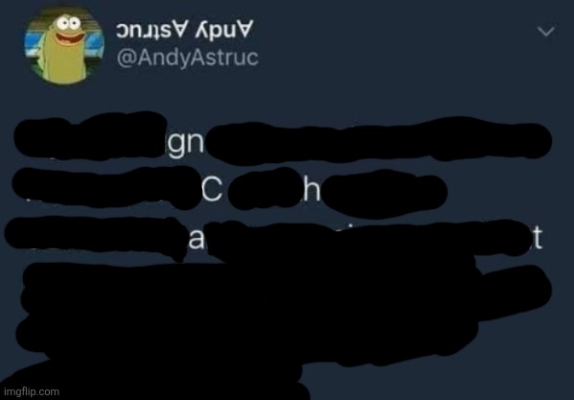Screen dimensions: 574x400
Task: Click small black blob between "C" and "h"
Action: (264, 189)
